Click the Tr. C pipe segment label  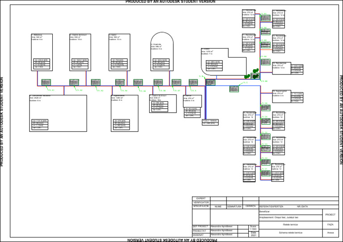246,83
